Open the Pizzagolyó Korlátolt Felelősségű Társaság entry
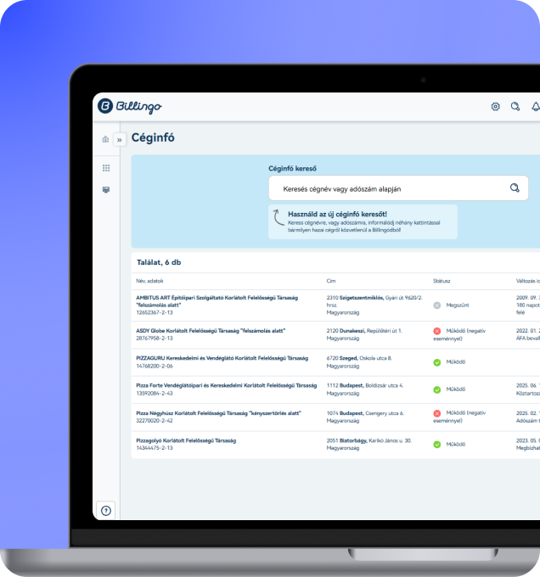 (186, 440)
